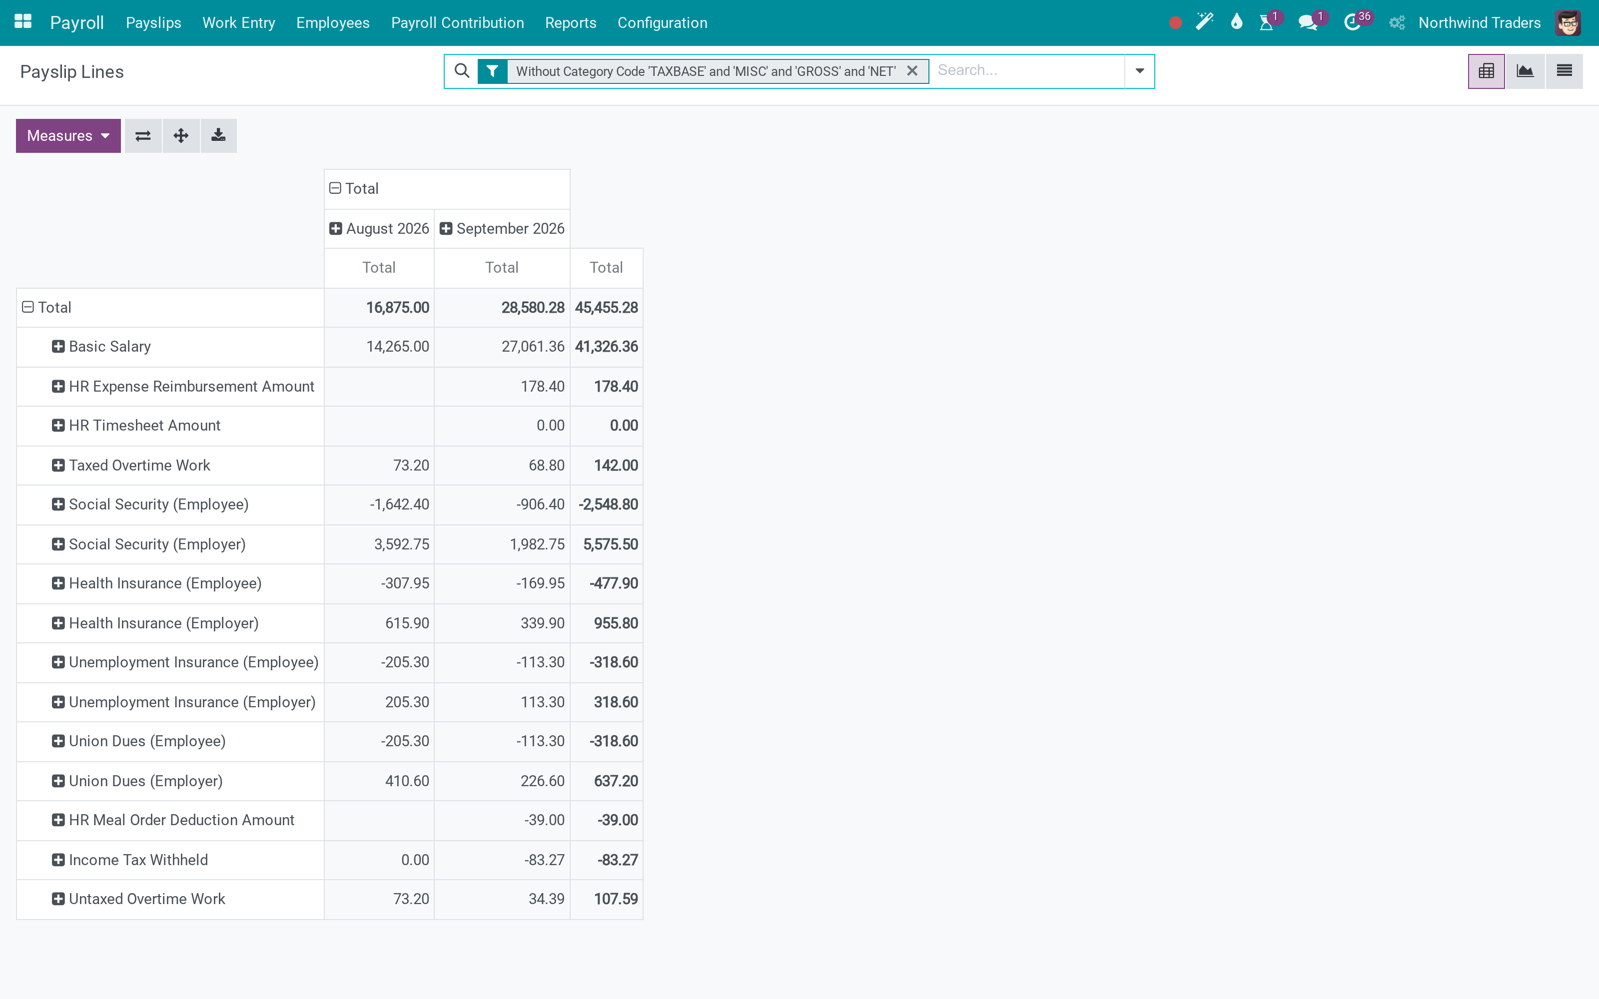
Task: Click the filter funnel icon
Action: (x=492, y=71)
